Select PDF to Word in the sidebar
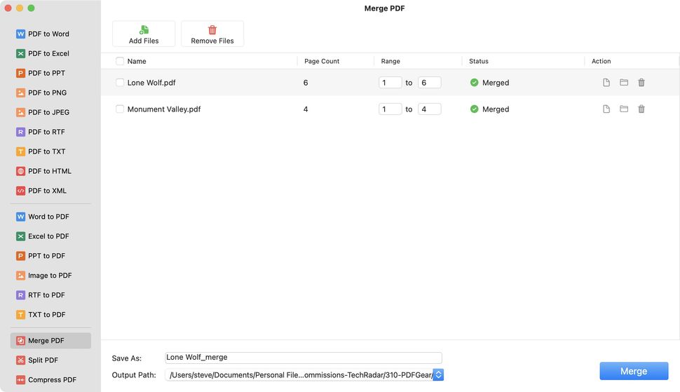Viewport: 680px width, 392px height. 48,34
